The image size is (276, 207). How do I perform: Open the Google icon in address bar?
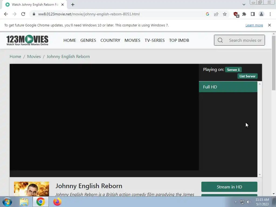click(208, 14)
